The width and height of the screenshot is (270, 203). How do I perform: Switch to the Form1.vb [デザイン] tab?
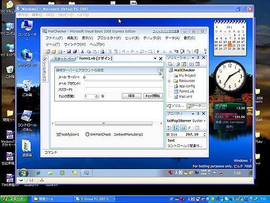(x=95, y=58)
